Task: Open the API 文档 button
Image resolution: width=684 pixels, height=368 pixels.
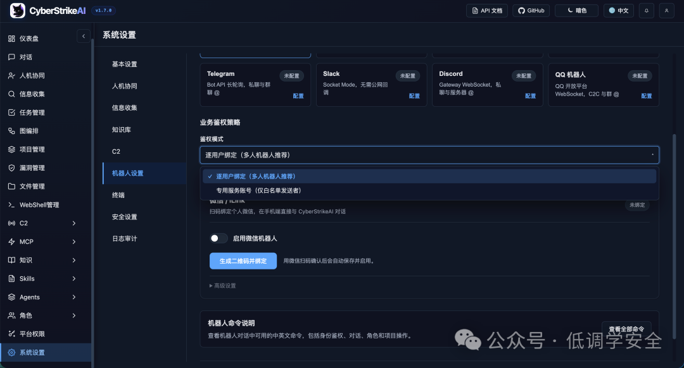Action: [487, 11]
